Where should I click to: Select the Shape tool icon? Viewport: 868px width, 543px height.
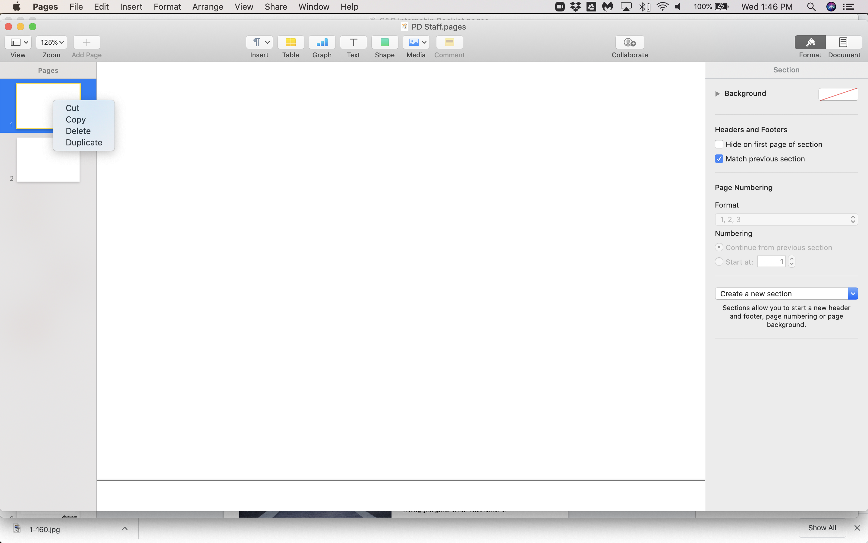coord(385,42)
